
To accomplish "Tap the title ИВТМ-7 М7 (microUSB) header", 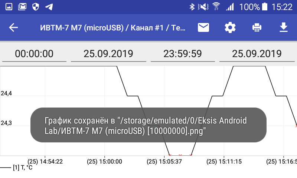I will pos(113,28).
